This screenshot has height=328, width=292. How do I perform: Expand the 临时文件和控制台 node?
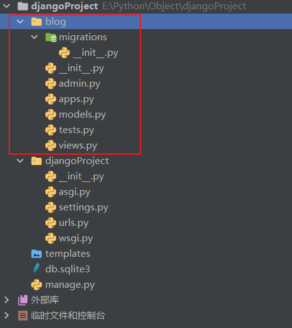(7, 316)
